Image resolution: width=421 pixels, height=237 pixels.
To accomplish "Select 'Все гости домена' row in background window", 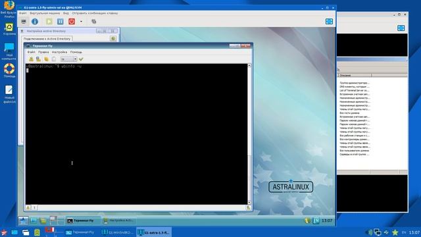I will (349, 113).
